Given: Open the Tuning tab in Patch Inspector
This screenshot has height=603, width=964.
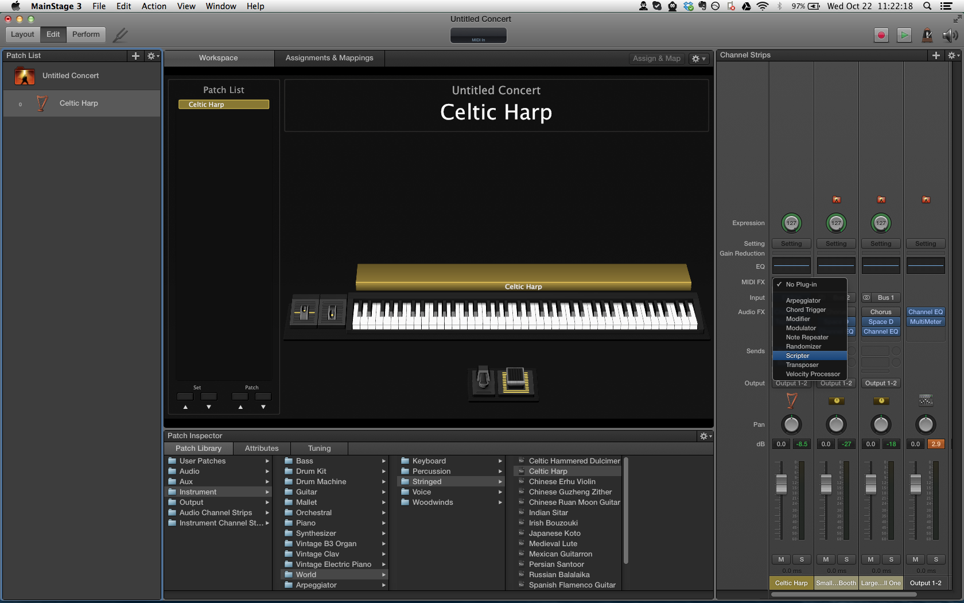Looking at the screenshot, I should (319, 449).
